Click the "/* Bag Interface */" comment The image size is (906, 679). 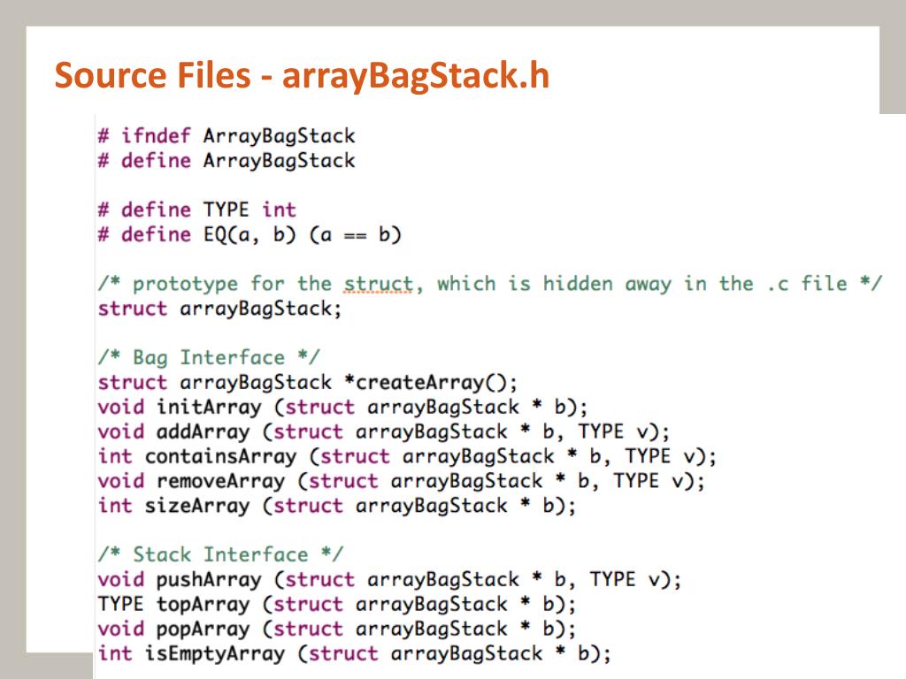209,357
